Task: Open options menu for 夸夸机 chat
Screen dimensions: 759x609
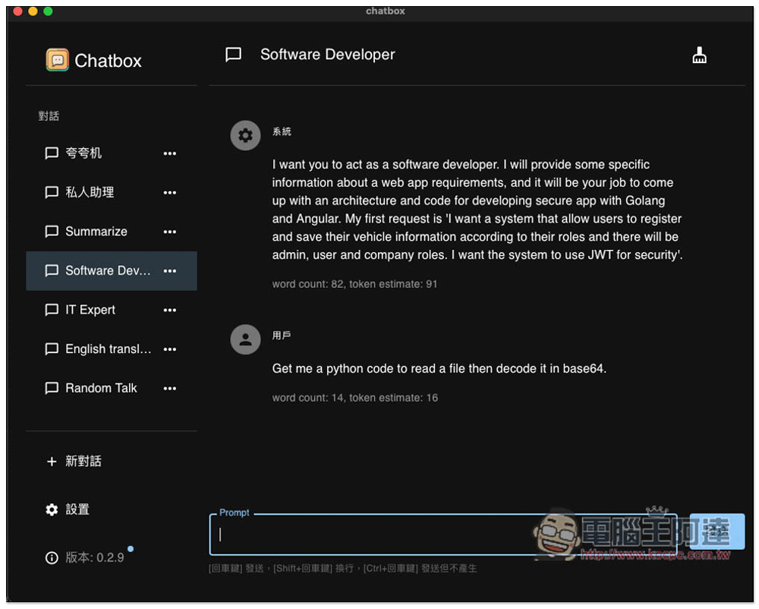Action: (x=170, y=153)
